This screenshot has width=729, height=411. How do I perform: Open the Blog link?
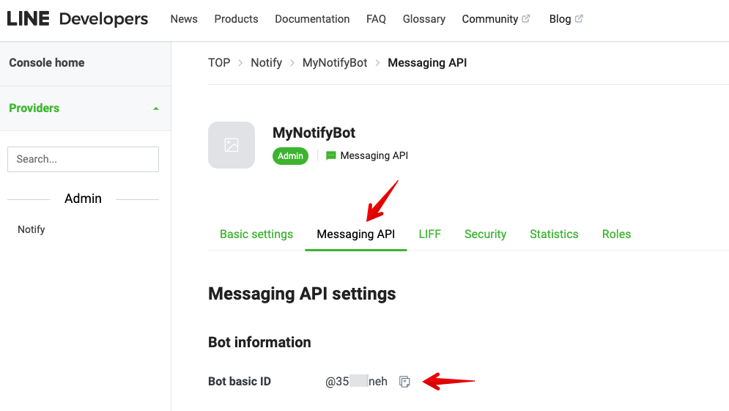click(x=560, y=19)
